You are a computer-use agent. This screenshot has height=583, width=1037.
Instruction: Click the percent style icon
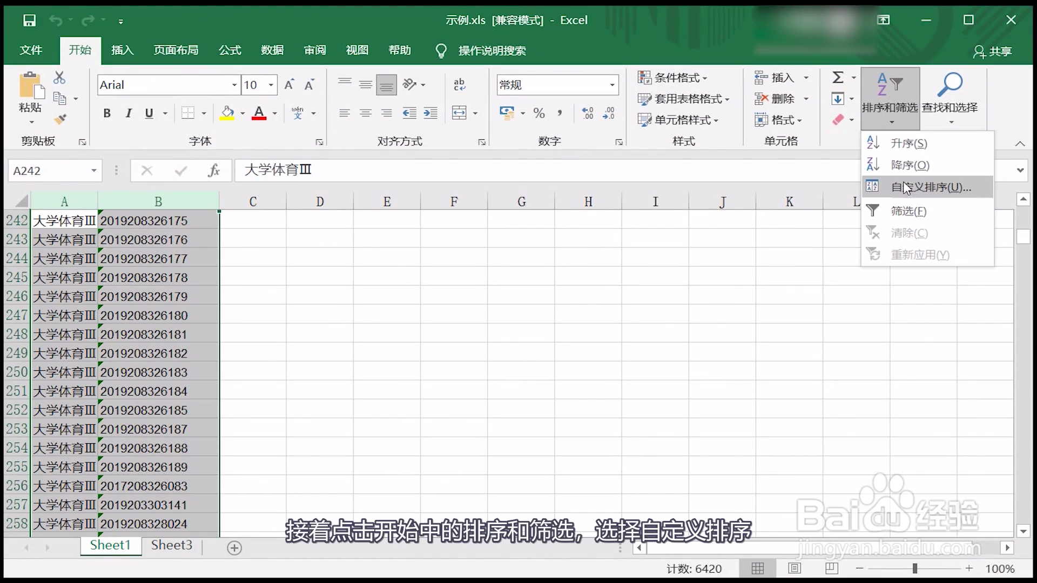pyautogui.click(x=538, y=113)
